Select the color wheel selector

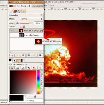click(29, 68)
